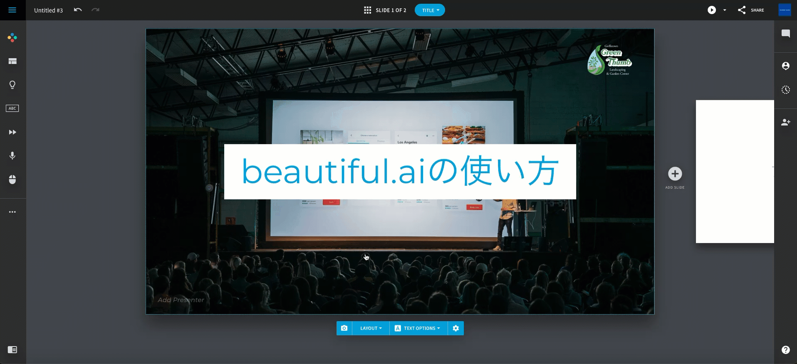Select the next slide thumbnail on the right

[735, 172]
